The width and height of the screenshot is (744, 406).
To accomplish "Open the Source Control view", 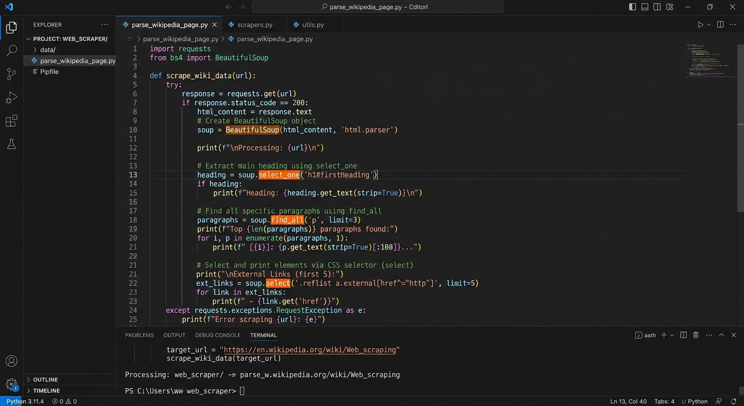I will [x=11, y=74].
